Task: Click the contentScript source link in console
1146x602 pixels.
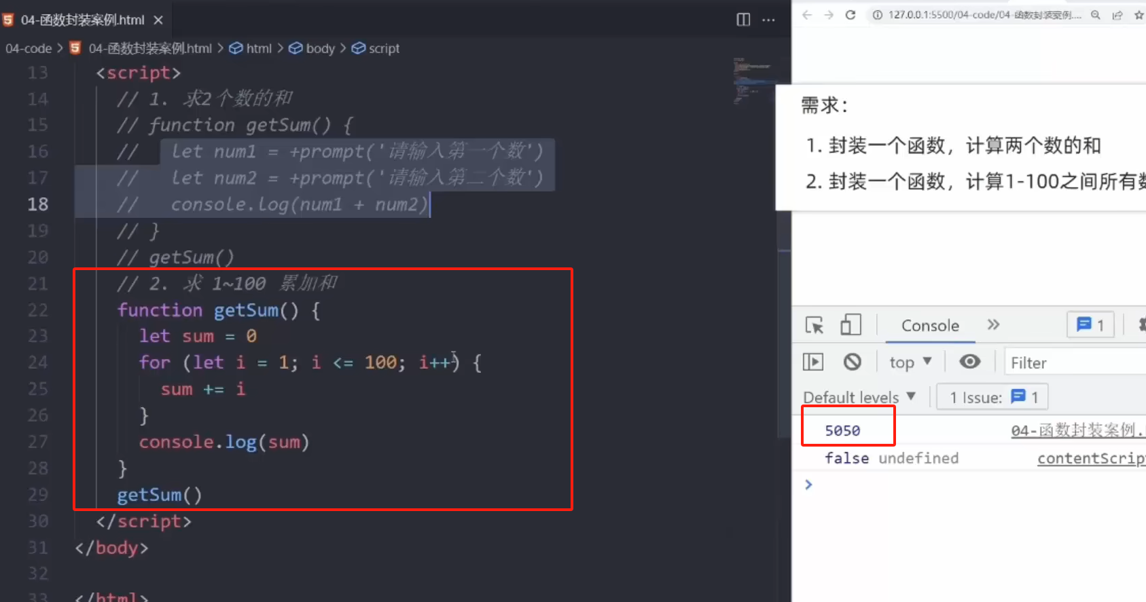Action: coord(1091,458)
